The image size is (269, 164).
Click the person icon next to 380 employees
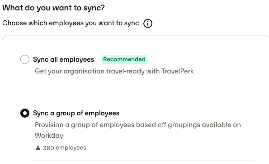pos(38,148)
